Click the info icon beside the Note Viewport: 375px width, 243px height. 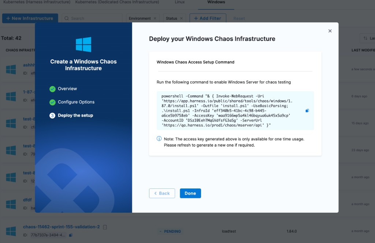(x=159, y=139)
